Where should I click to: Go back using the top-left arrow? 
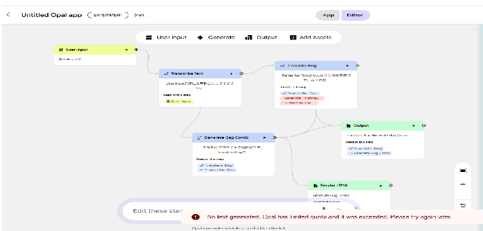coord(8,15)
